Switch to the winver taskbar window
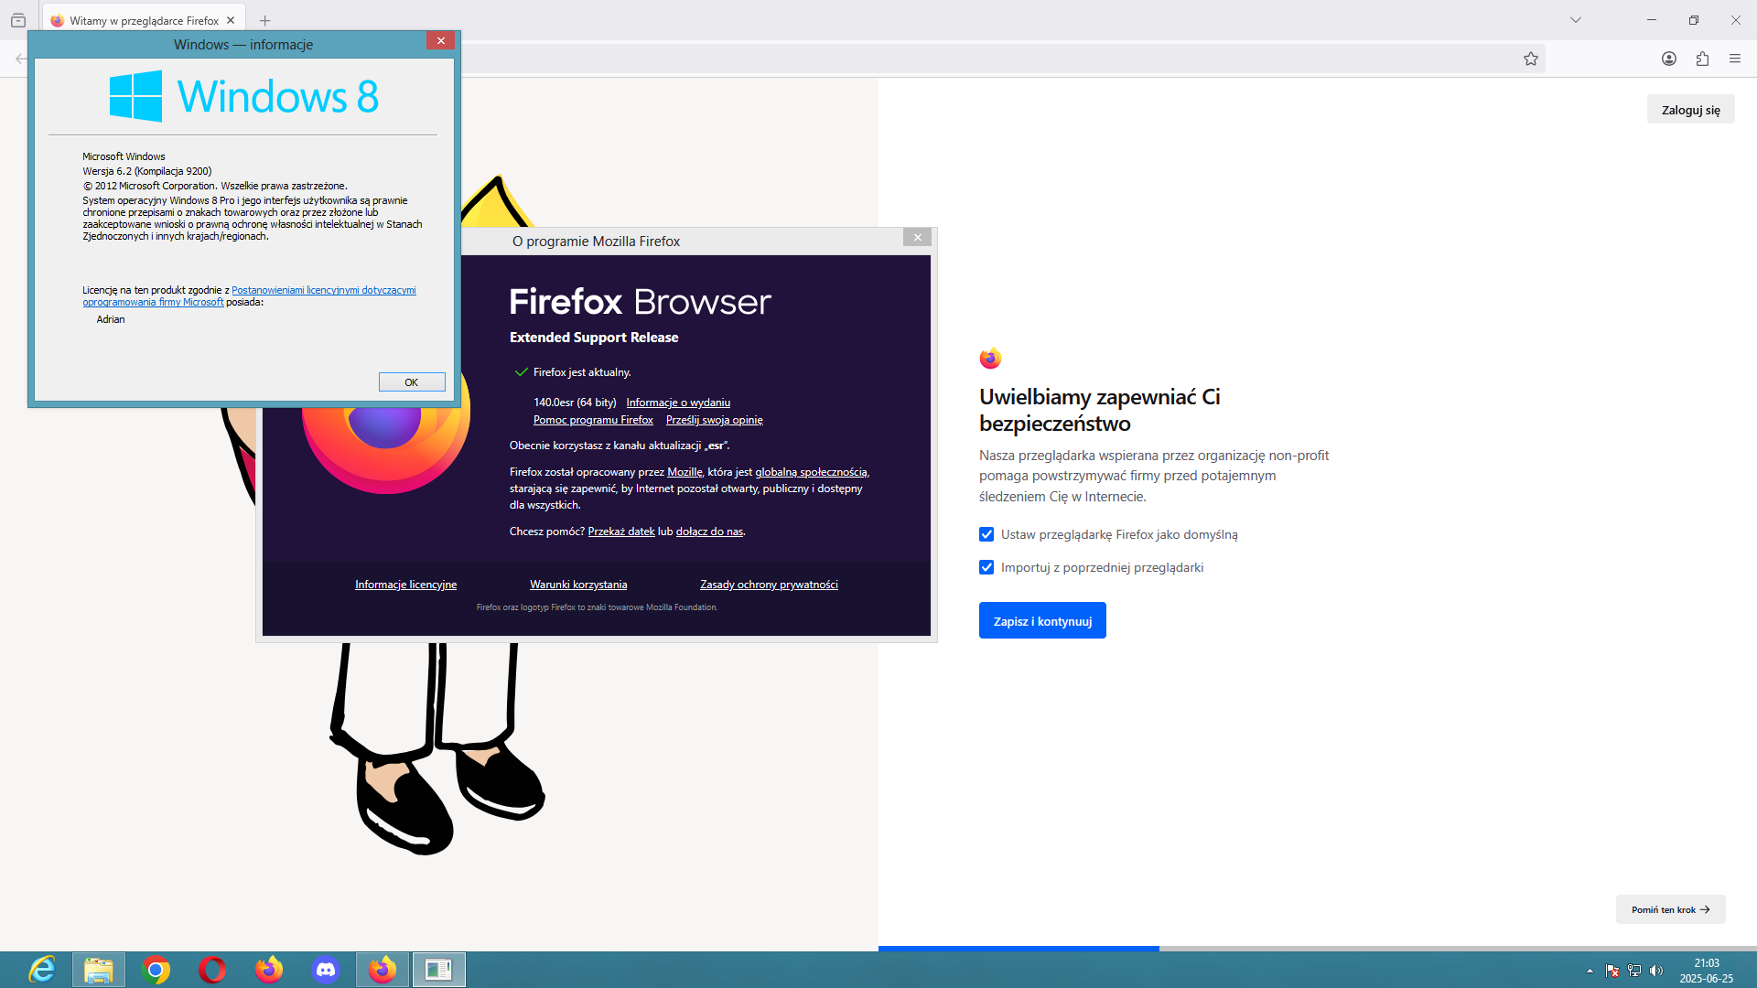The height and width of the screenshot is (988, 1757). [x=439, y=970]
